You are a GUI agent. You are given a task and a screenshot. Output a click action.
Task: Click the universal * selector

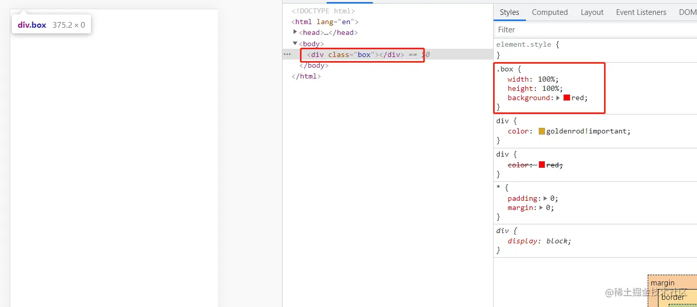click(498, 188)
